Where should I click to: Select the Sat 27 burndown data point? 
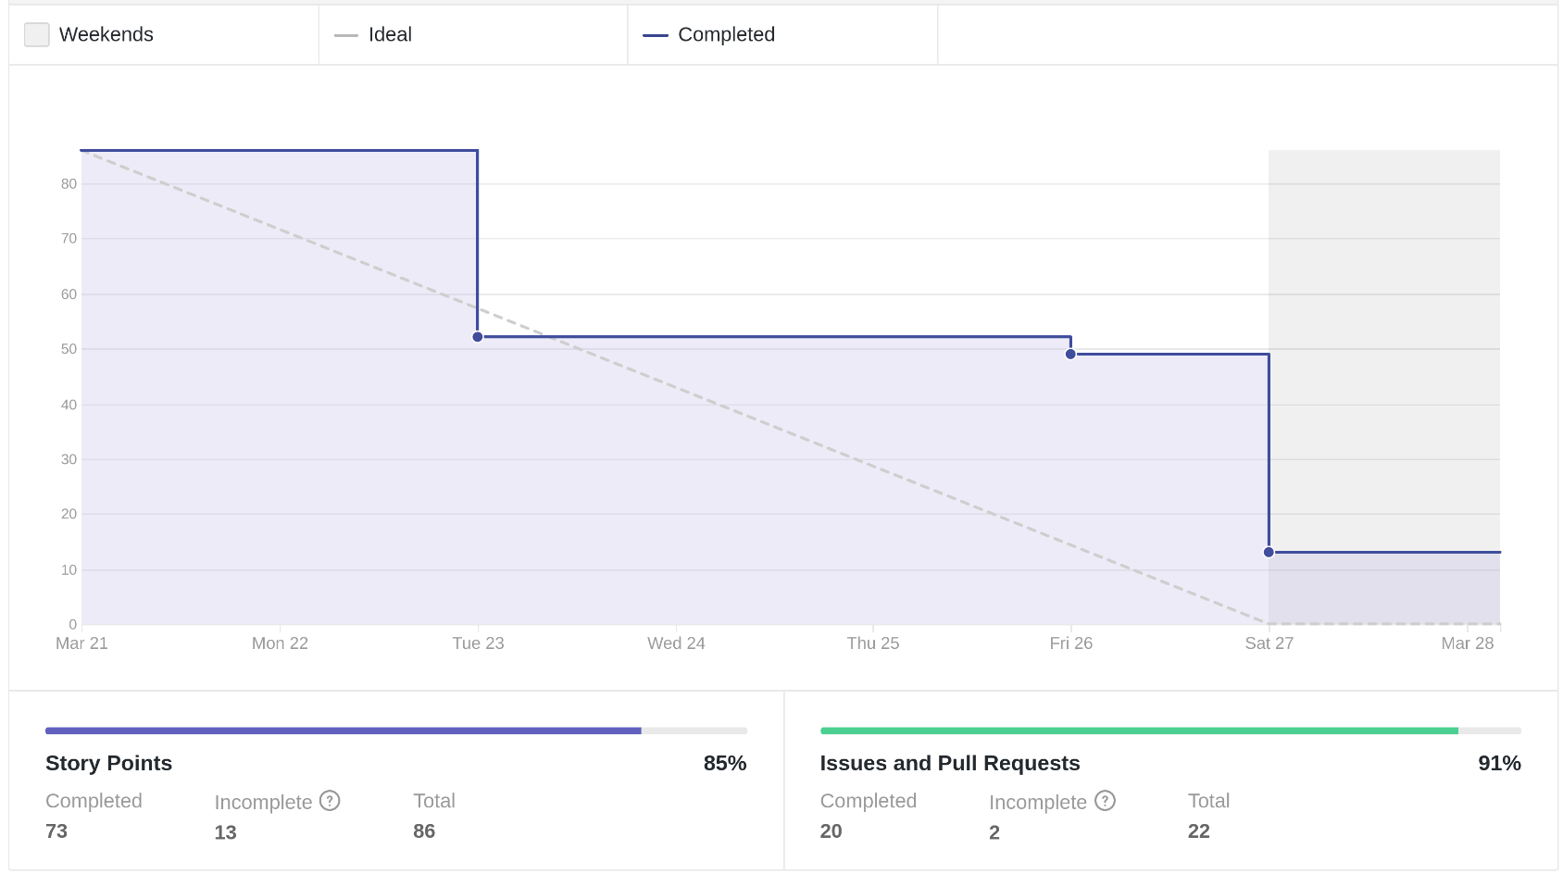[x=1269, y=552]
